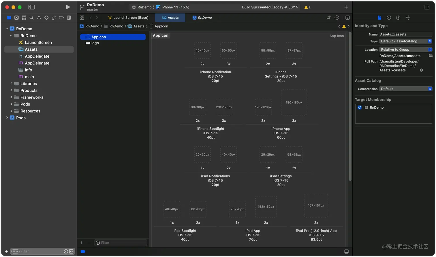Screen dimensions: 436x257
Task: Click the asset list Filter field
Action: point(121,243)
